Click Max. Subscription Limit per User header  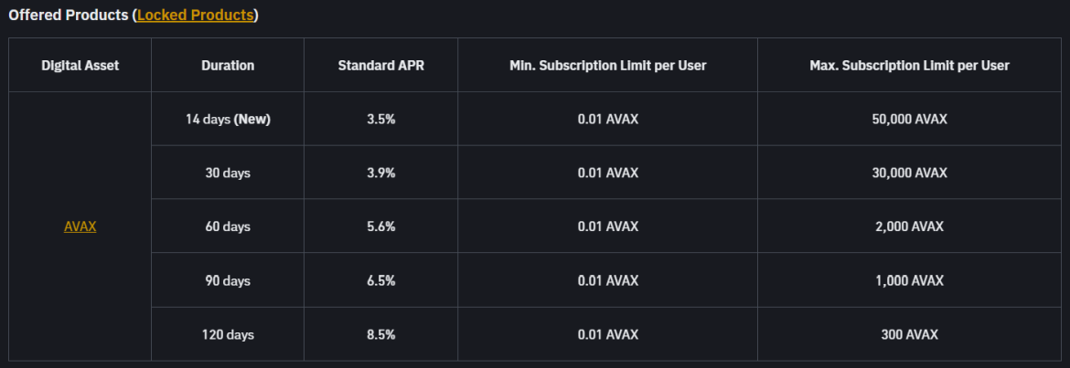909,66
